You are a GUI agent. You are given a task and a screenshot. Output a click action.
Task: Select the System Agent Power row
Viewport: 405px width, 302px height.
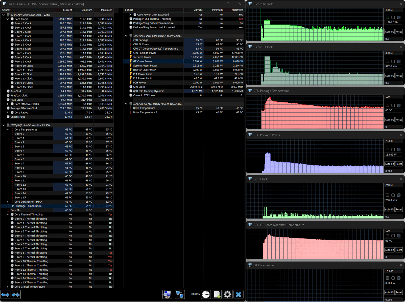pyautogui.click(x=184, y=66)
